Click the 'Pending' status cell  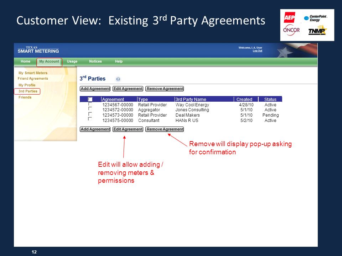point(270,115)
